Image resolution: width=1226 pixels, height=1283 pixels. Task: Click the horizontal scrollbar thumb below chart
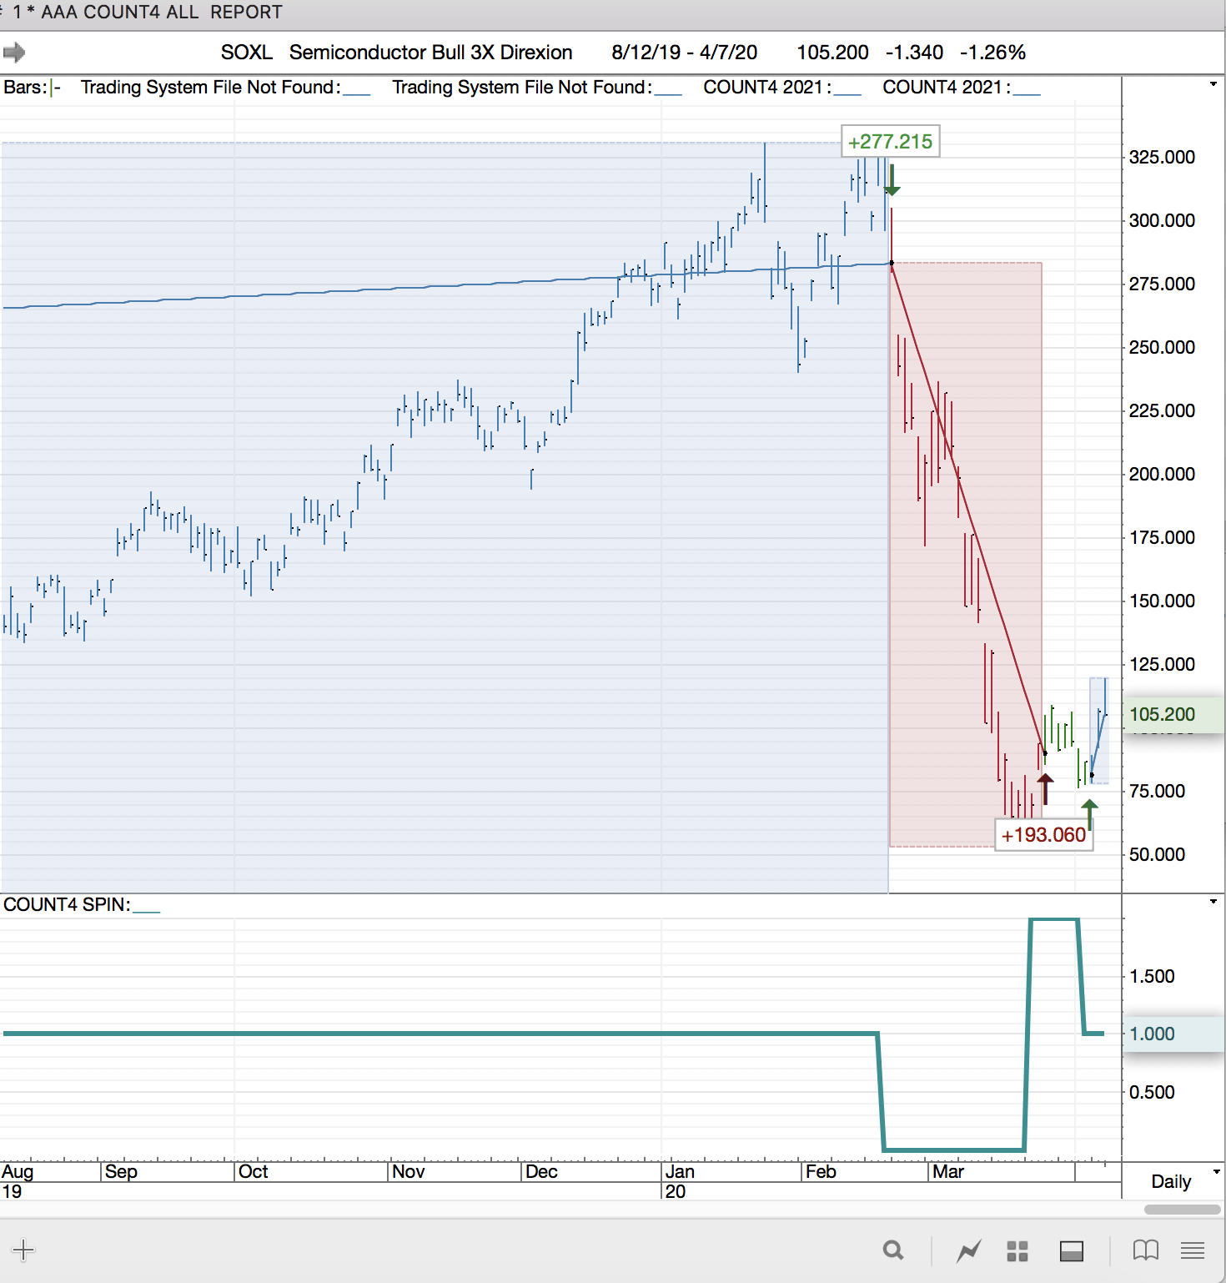[x=1183, y=1210]
